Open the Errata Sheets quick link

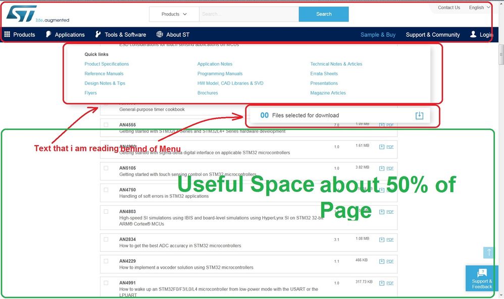point(324,74)
